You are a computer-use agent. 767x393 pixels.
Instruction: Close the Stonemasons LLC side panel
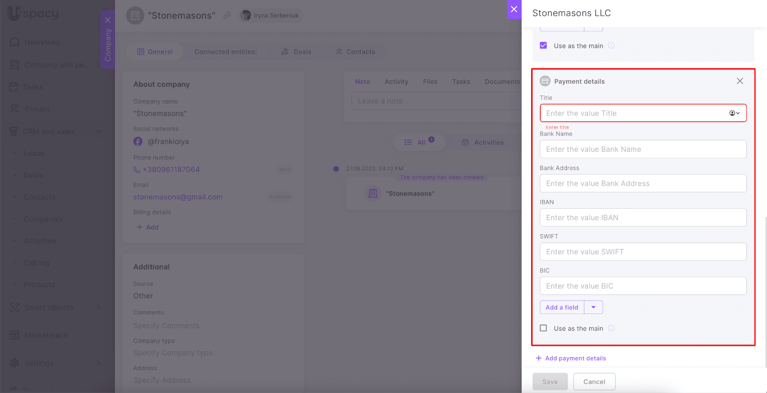pyautogui.click(x=514, y=9)
